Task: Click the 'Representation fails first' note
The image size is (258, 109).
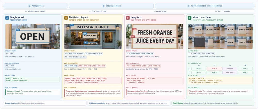Action: tap(155, 92)
